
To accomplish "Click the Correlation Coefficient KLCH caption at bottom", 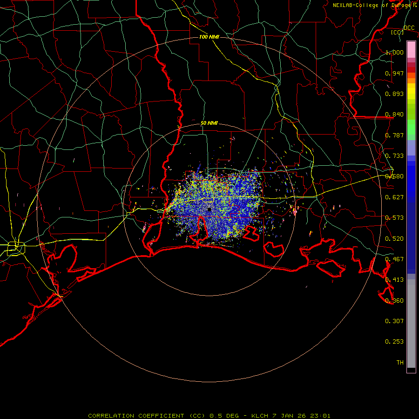I will 209,416.
